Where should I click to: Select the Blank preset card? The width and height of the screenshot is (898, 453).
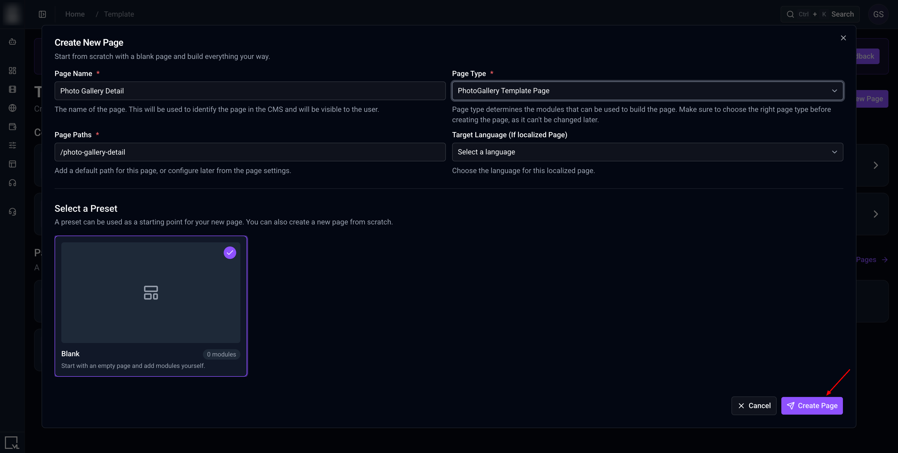[x=151, y=306]
